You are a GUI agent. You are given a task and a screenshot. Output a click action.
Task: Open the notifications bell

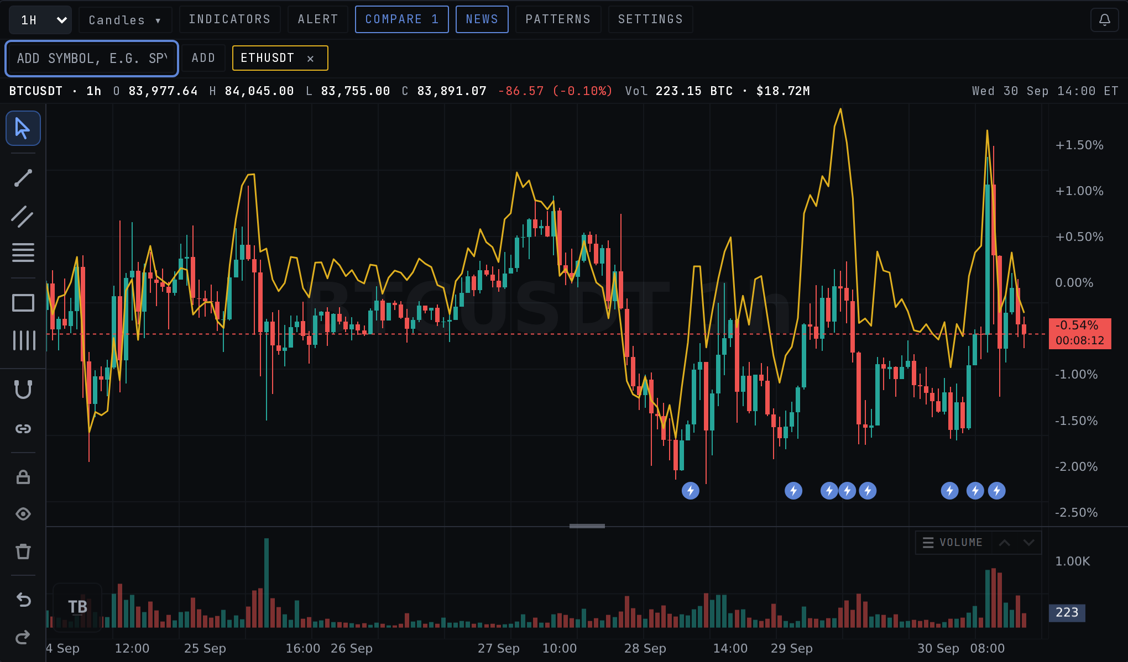pyautogui.click(x=1104, y=20)
